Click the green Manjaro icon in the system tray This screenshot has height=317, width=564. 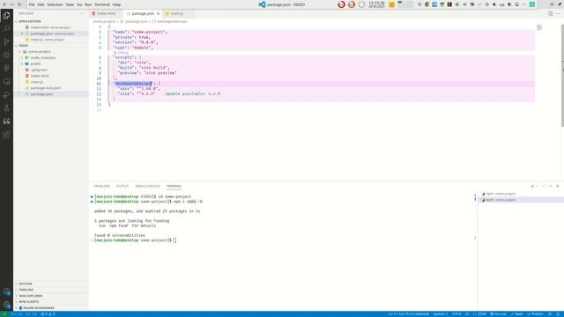point(532,4)
